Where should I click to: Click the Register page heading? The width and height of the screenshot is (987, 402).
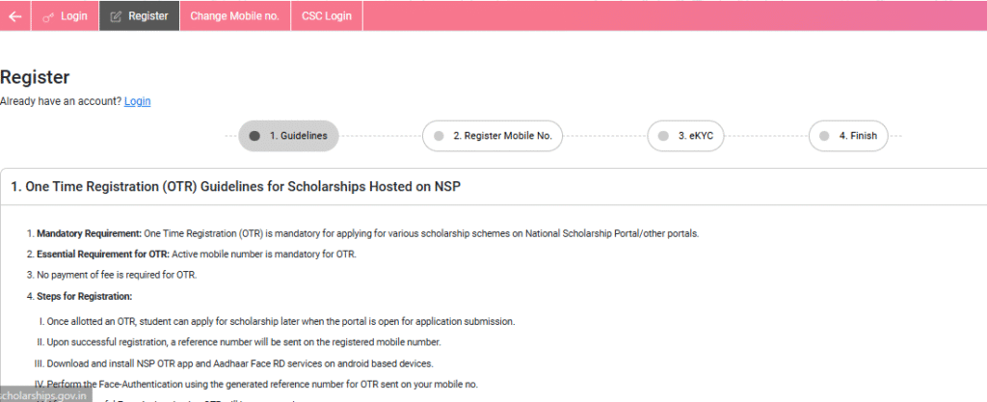tap(35, 78)
